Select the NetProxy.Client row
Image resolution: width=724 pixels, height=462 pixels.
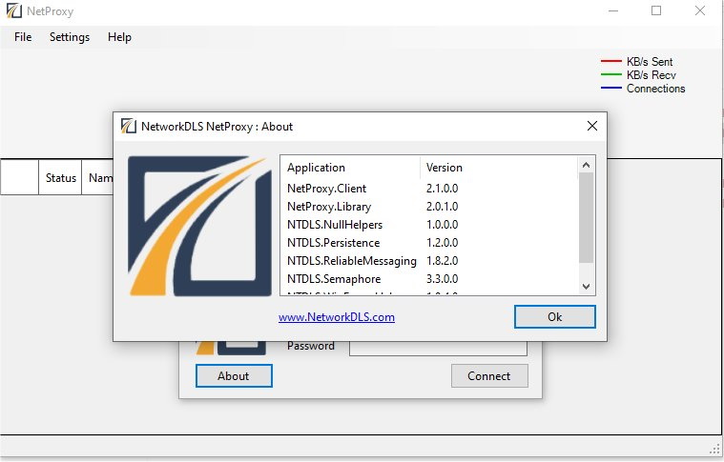429,189
